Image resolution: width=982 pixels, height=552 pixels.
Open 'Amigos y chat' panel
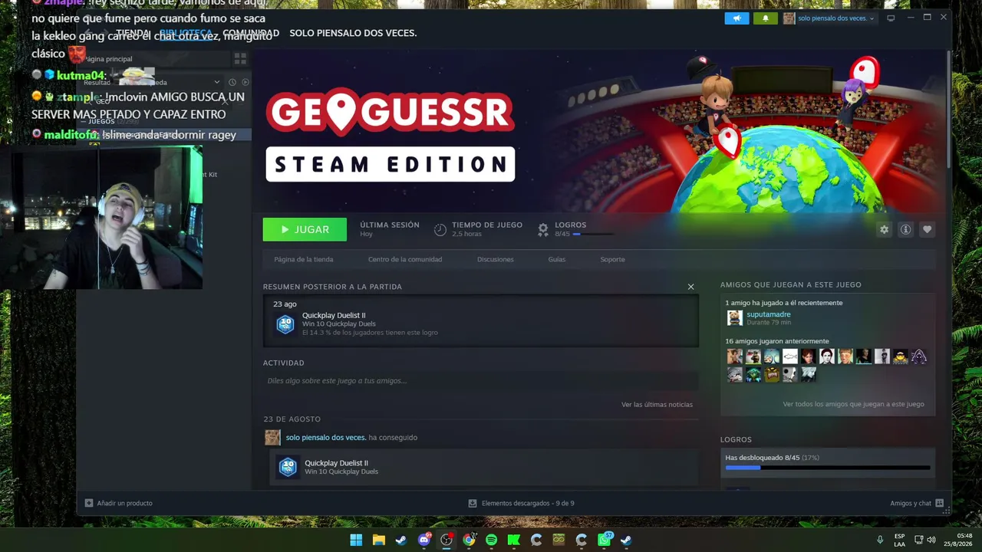917,503
